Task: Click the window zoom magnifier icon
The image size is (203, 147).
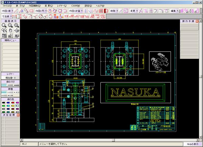Action: coord(4,25)
